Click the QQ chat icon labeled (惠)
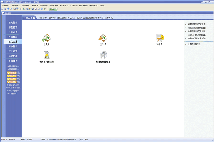214x142 pixels. [12, 76]
